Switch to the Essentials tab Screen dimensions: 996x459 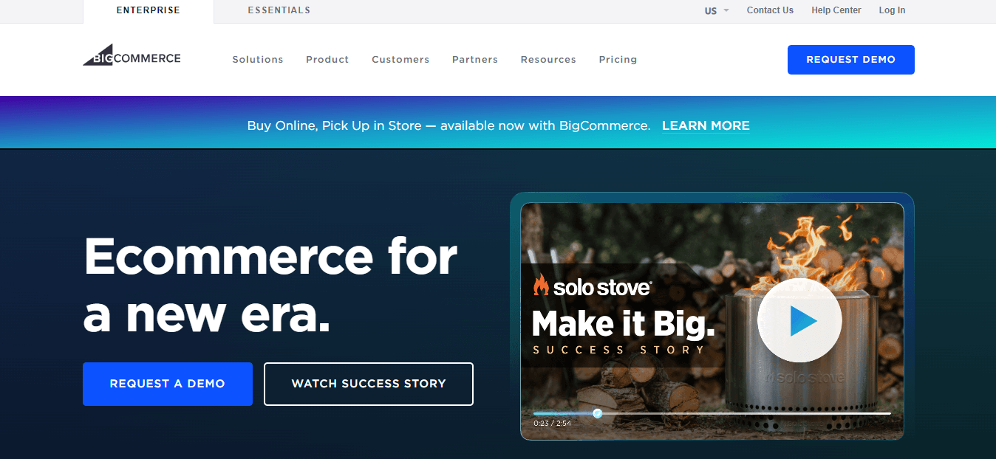point(279,11)
